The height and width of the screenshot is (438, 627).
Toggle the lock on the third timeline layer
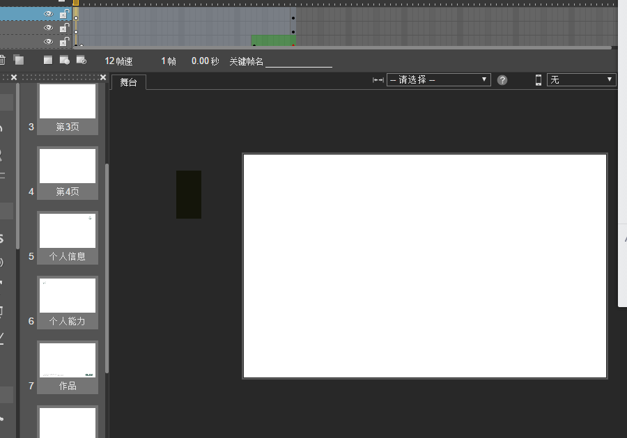pos(64,42)
